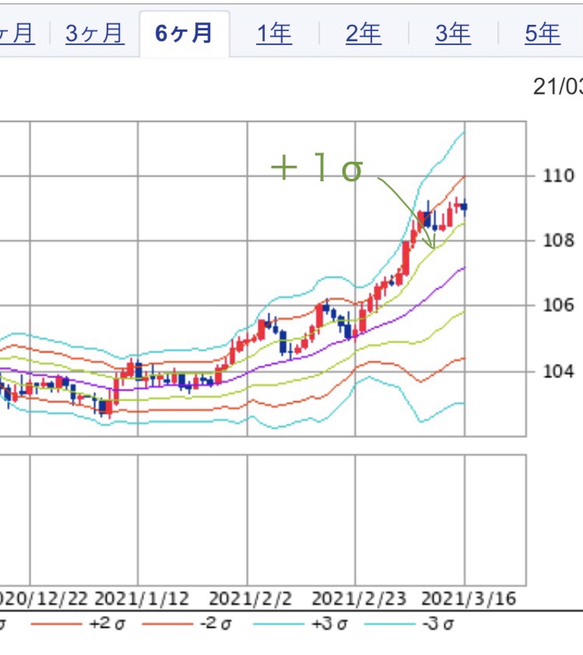Viewport: 583px width, 655px height.
Task: Click the 2021/3/16 date axis label
Action: click(469, 599)
